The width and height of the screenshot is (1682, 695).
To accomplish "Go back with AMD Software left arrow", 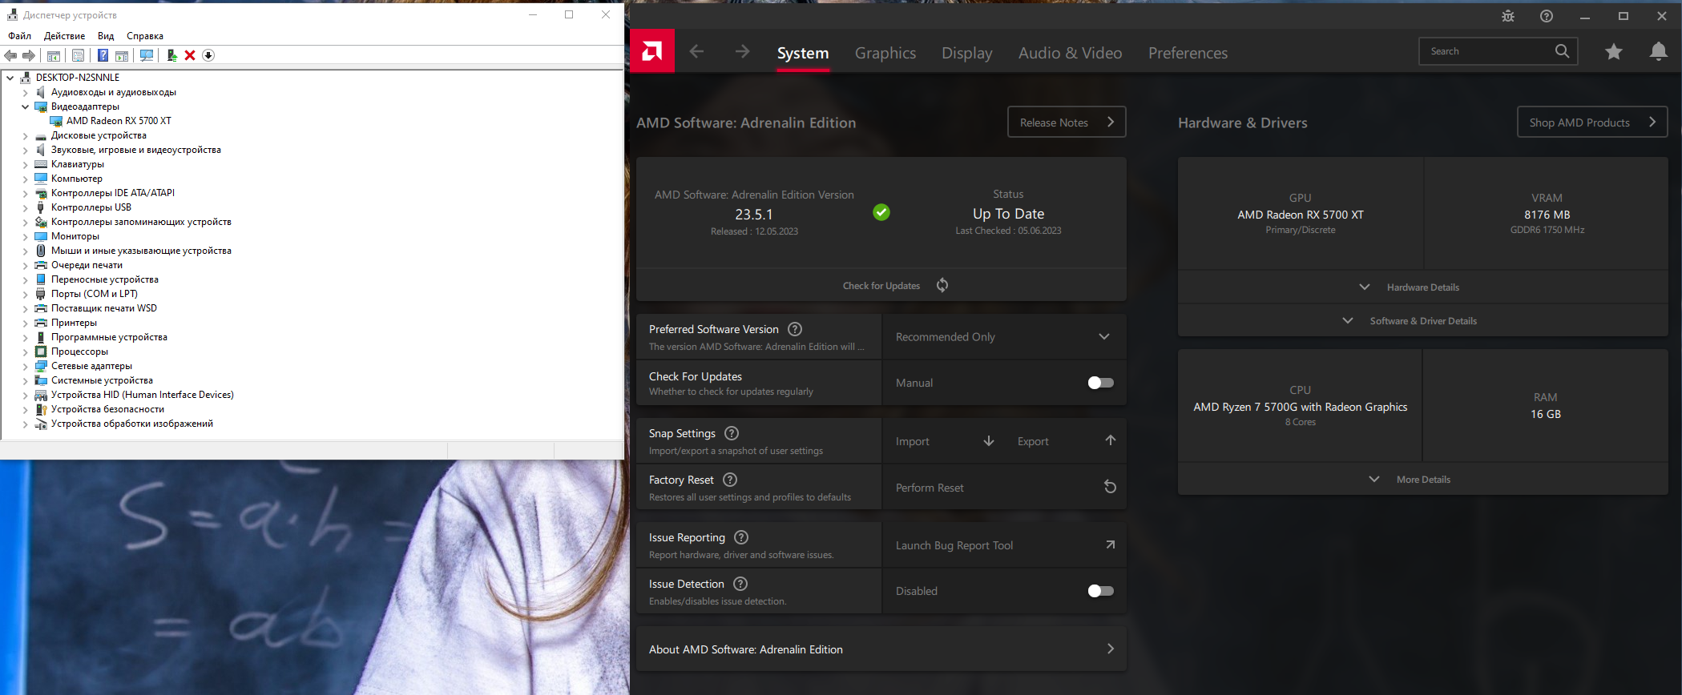I will 697,51.
